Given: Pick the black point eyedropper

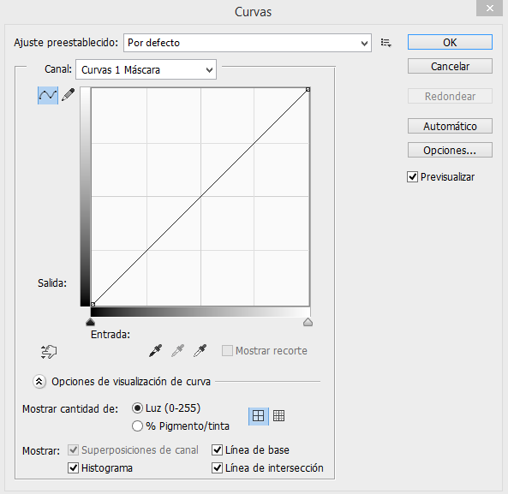Looking at the screenshot, I should point(156,350).
